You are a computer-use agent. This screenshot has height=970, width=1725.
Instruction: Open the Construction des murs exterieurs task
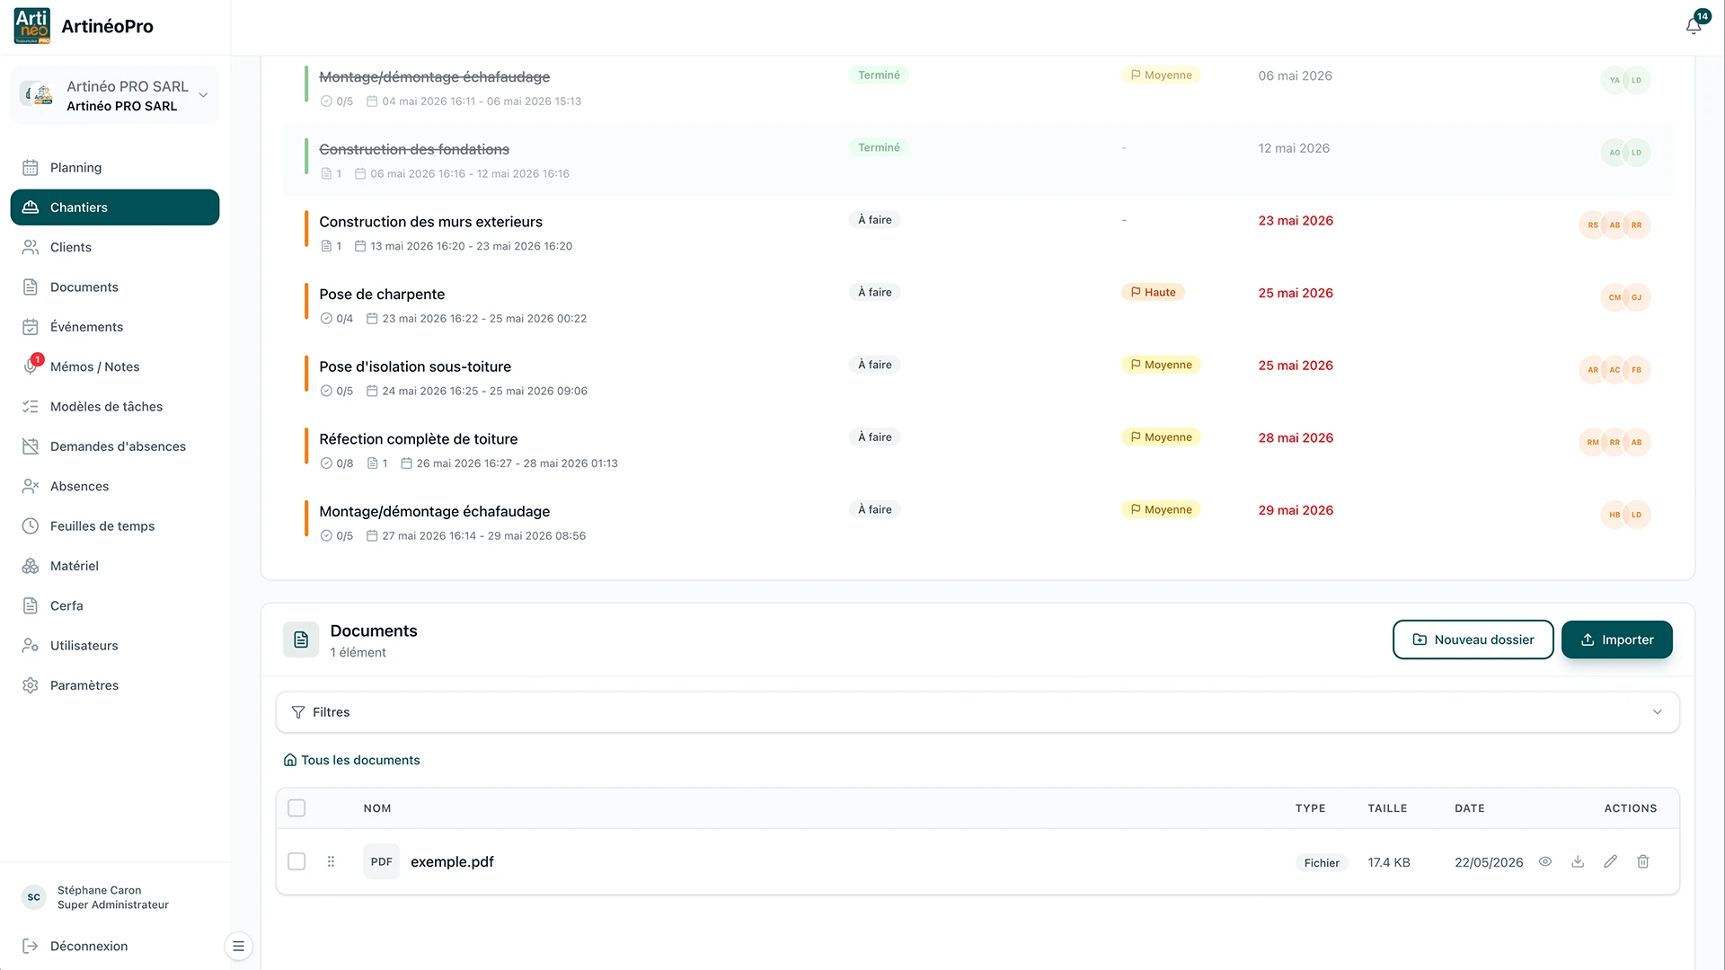430,222
